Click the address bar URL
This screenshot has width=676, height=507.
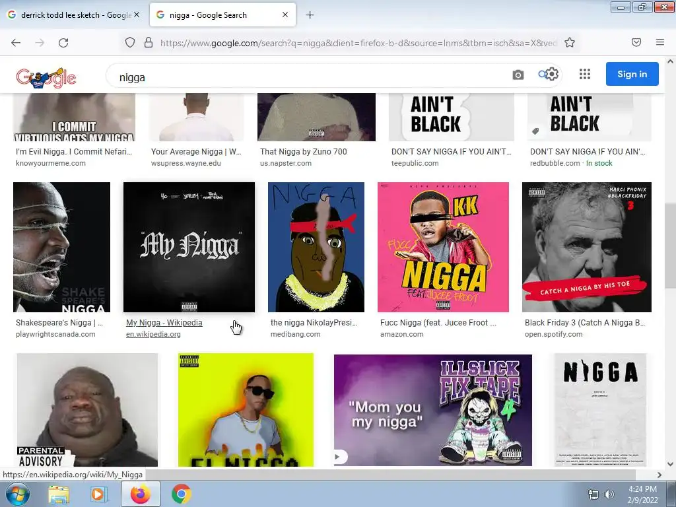point(358,43)
